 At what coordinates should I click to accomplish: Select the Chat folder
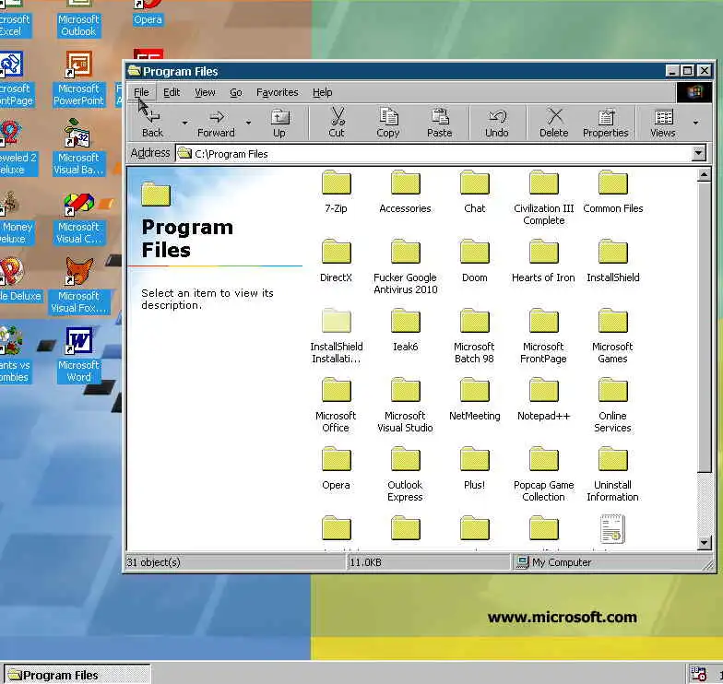pyautogui.click(x=474, y=192)
